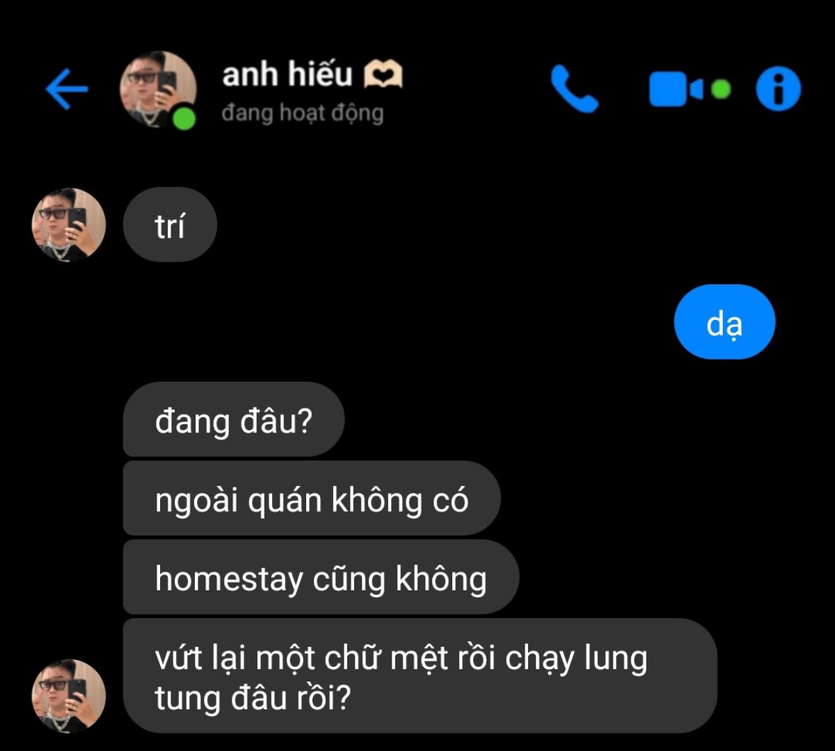The width and height of the screenshot is (835, 751).
Task: Click sender avatar beside the last message
Action: point(69,696)
